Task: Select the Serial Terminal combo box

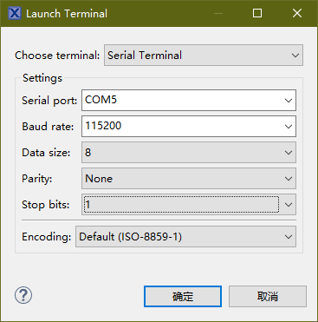Action: (x=204, y=56)
